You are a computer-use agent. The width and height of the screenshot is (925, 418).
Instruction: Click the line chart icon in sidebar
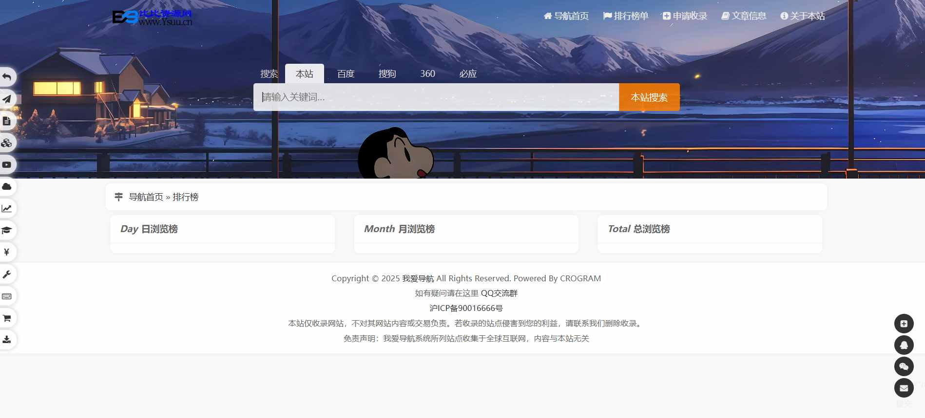tap(7, 209)
